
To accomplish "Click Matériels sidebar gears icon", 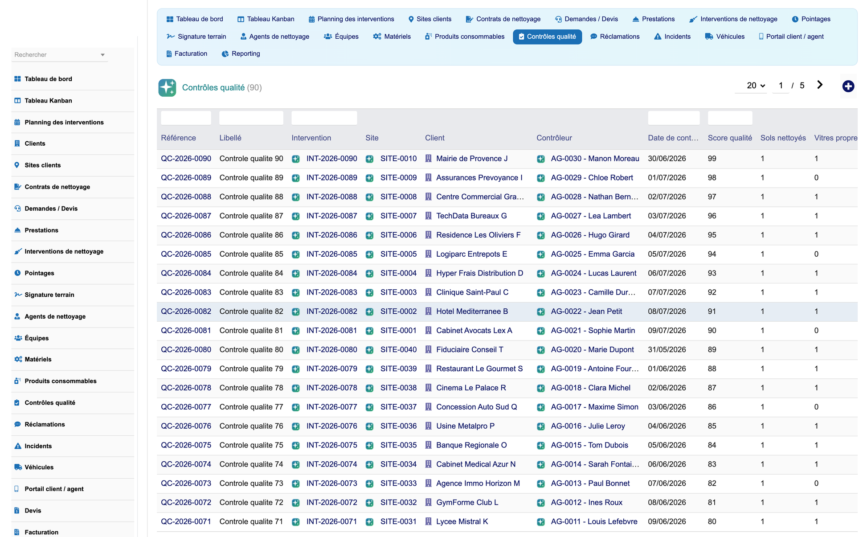I will (x=18, y=359).
